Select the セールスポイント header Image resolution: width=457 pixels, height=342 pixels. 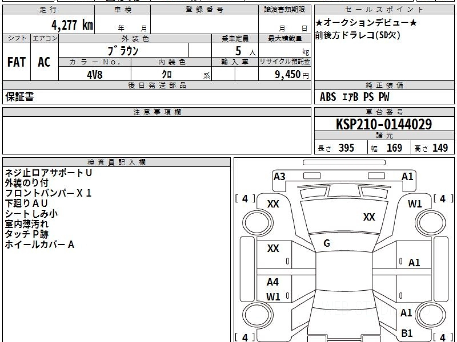click(x=385, y=10)
